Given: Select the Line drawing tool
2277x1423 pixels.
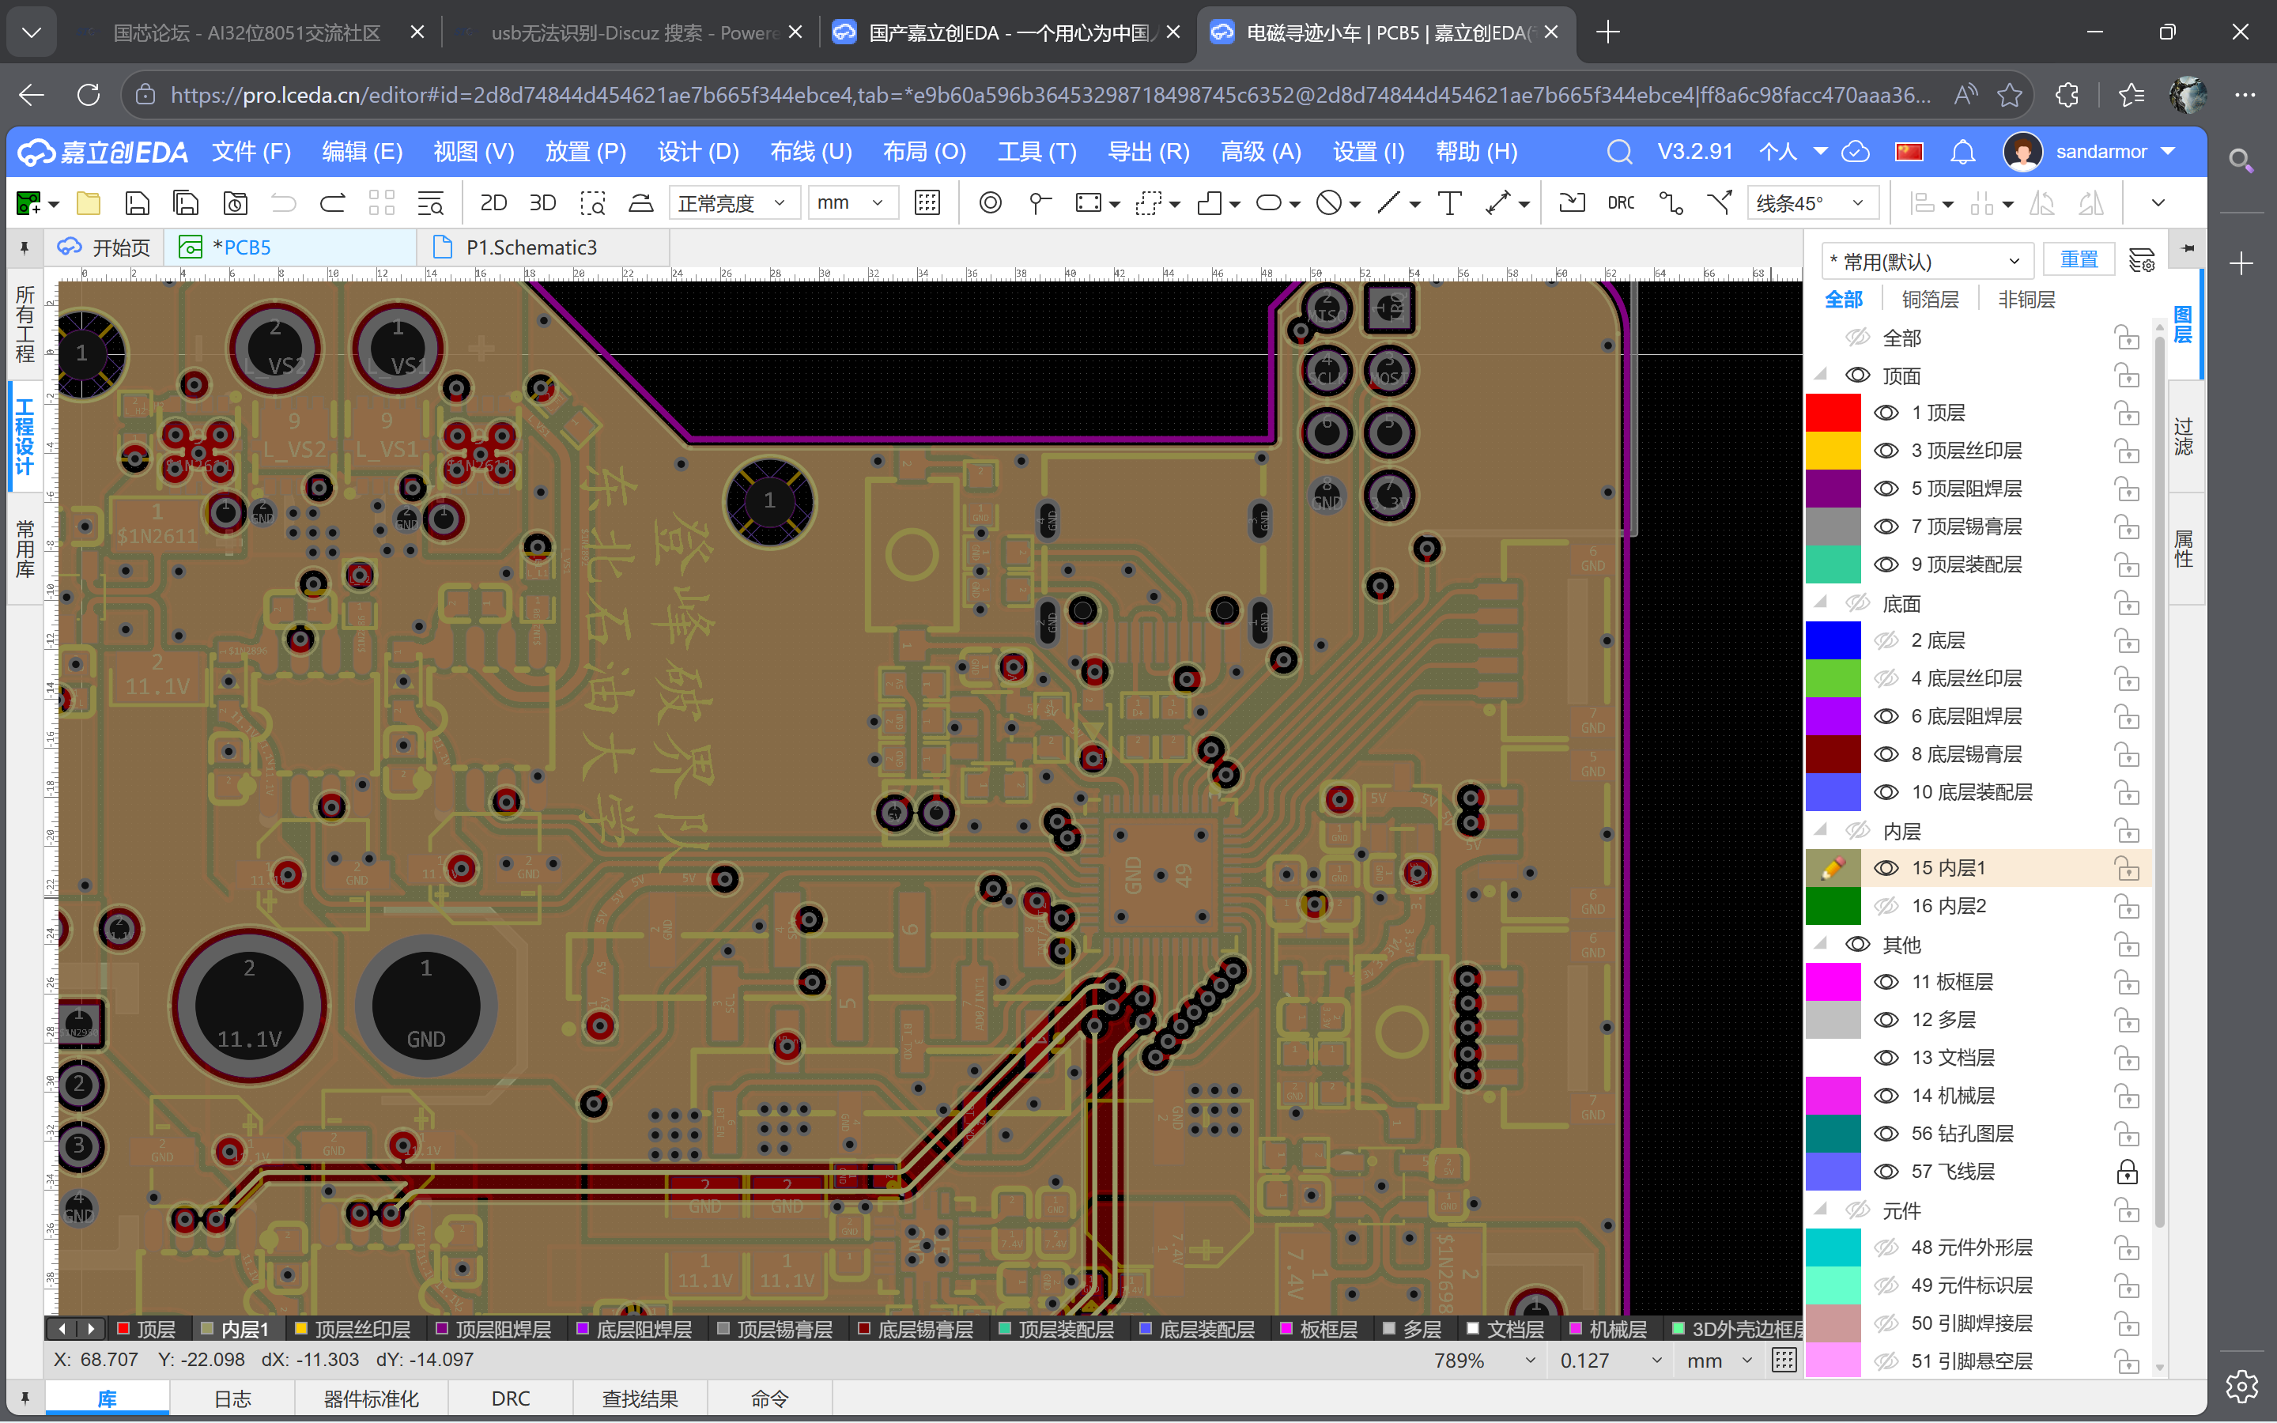Looking at the screenshot, I should pos(1391,202).
